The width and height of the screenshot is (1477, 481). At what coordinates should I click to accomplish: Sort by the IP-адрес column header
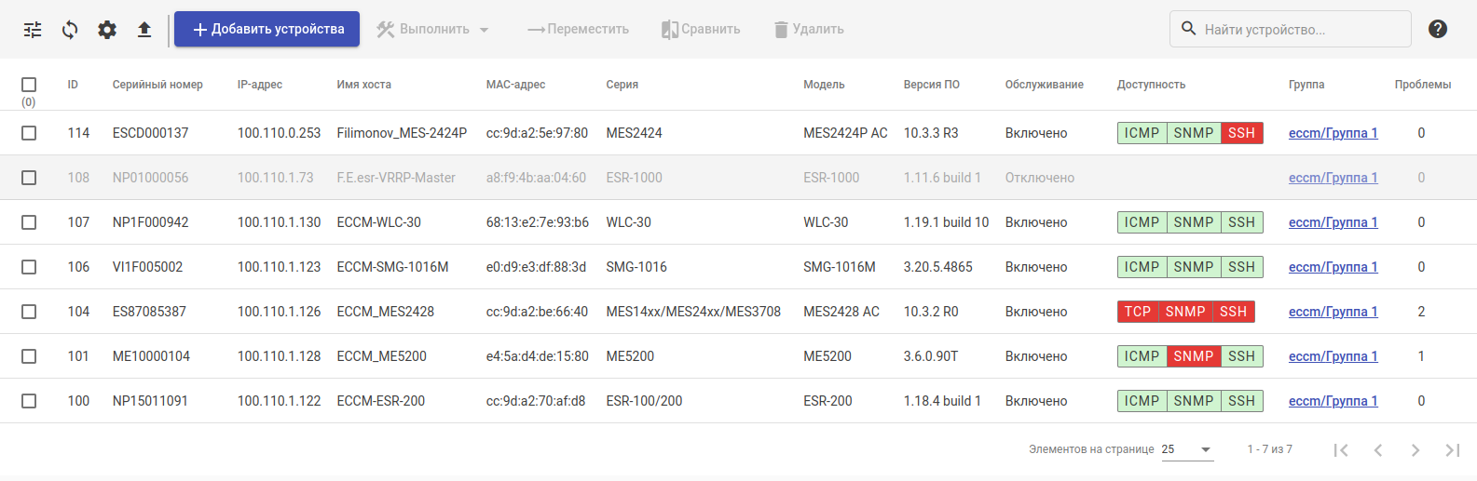pos(260,85)
